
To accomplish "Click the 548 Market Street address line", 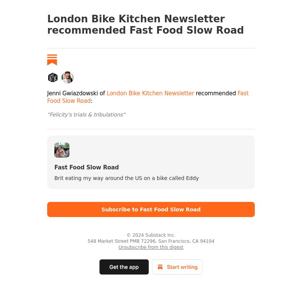I will (x=151, y=241).
